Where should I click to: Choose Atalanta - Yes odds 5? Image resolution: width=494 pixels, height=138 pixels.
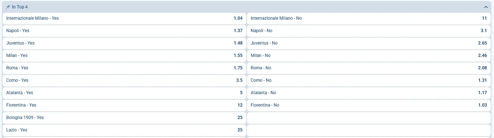click(x=124, y=93)
